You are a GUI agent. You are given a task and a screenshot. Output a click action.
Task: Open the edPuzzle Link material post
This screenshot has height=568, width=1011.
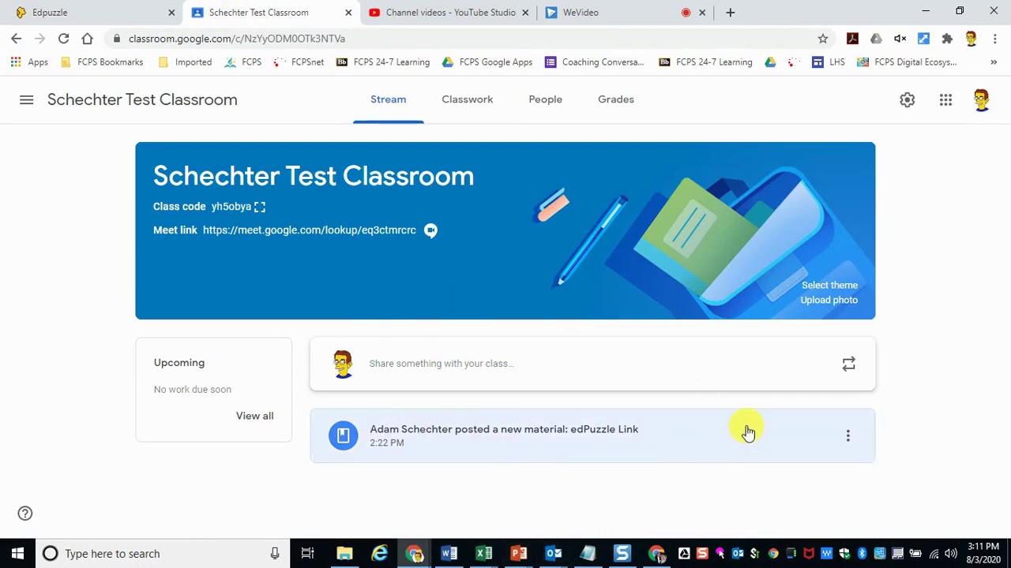pos(592,435)
